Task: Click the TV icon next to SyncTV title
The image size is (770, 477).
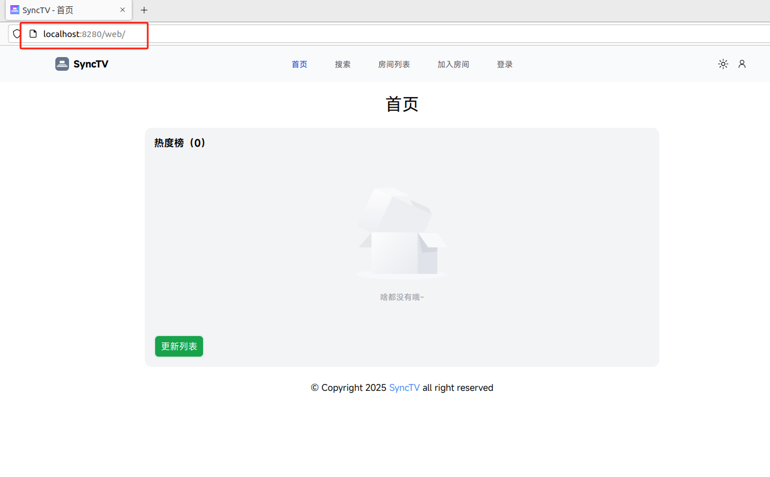Action: (x=62, y=64)
